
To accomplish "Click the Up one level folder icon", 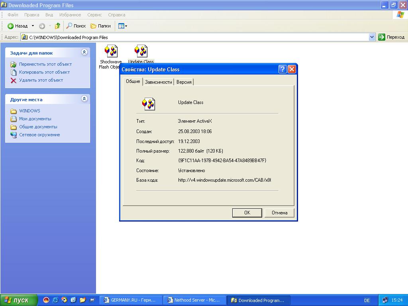I will pos(57,26).
